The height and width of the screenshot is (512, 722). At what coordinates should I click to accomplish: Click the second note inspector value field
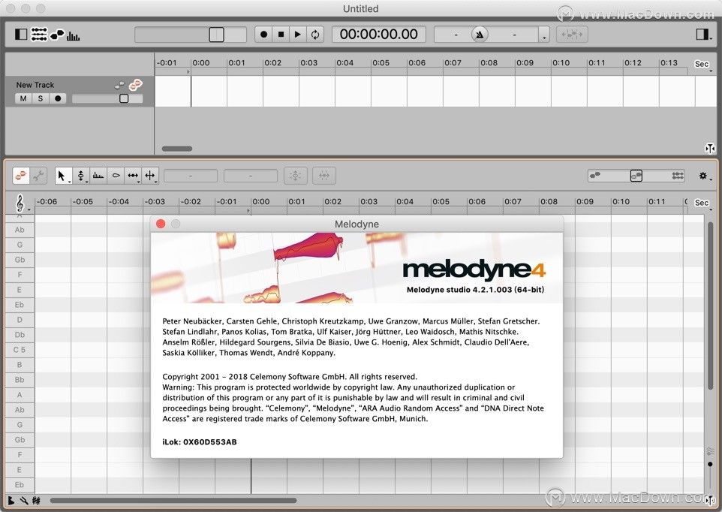[x=251, y=176]
